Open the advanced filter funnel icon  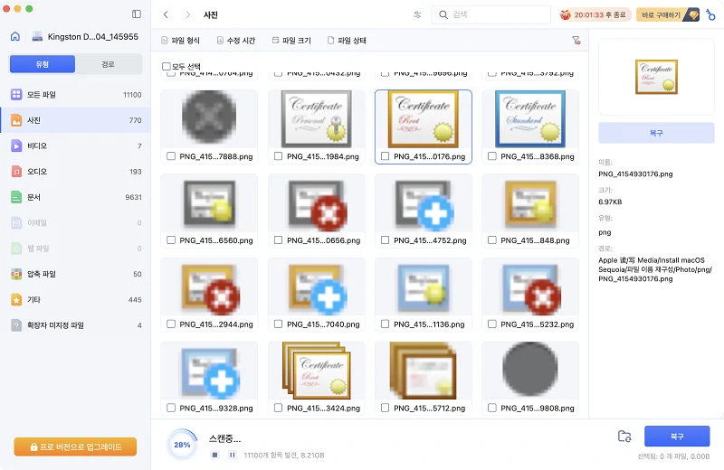click(x=576, y=41)
